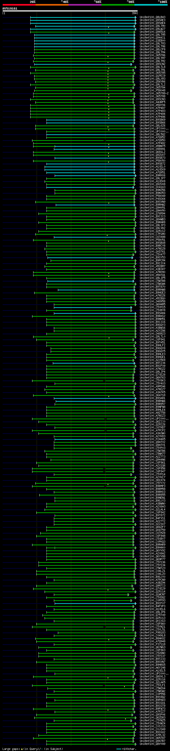Click the =100char. scale legend

point(126,749)
